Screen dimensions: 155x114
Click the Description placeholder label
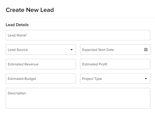pos(17,93)
